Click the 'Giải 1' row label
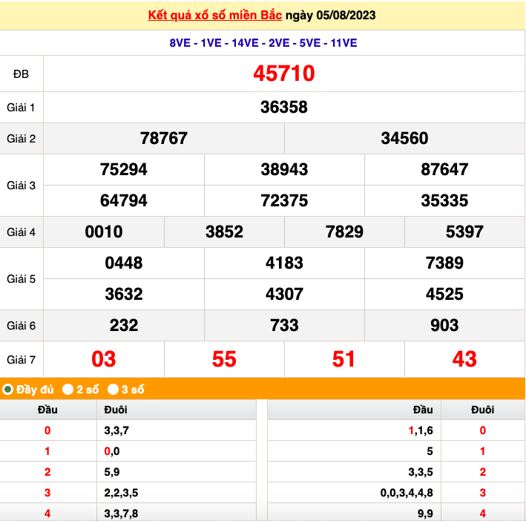The height and width of the screenshot is (521, 526). click(x=21, y=108)
